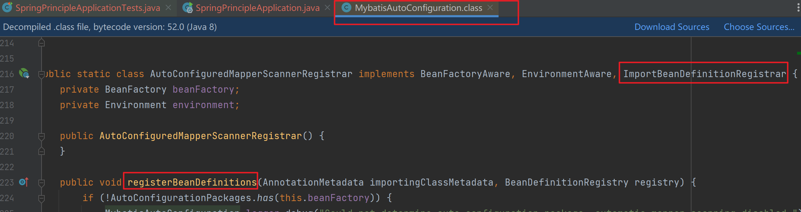The width and height of the screenshot is (801, 212).
Task: Switch to SpringPrincipleApplicationTests.java tab
Action: [88, 8]
